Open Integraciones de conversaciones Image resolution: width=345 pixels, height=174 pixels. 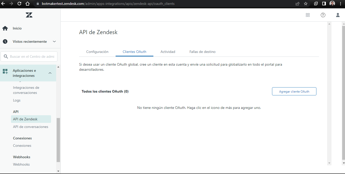(26, 90)
